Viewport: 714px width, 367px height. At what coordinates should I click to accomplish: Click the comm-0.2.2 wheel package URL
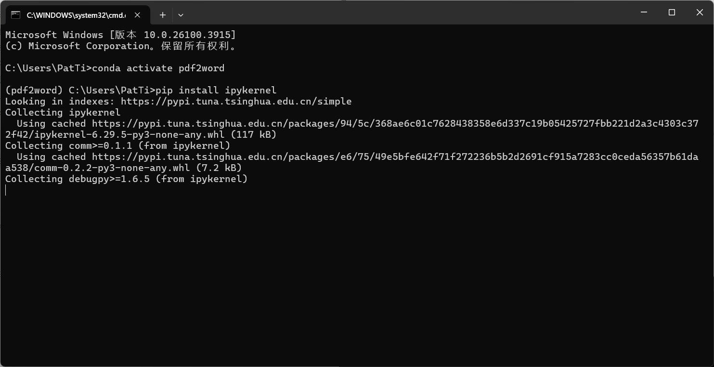[x=352, y=162]
